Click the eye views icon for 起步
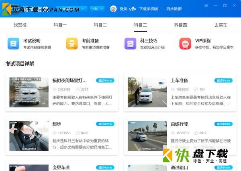The height and width of the screenshot is (171, 241). point(55,133)
